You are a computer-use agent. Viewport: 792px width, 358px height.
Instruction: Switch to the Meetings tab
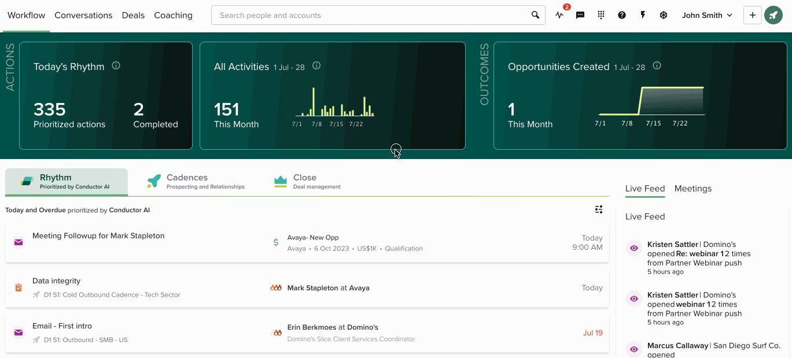tap(692, 189)
